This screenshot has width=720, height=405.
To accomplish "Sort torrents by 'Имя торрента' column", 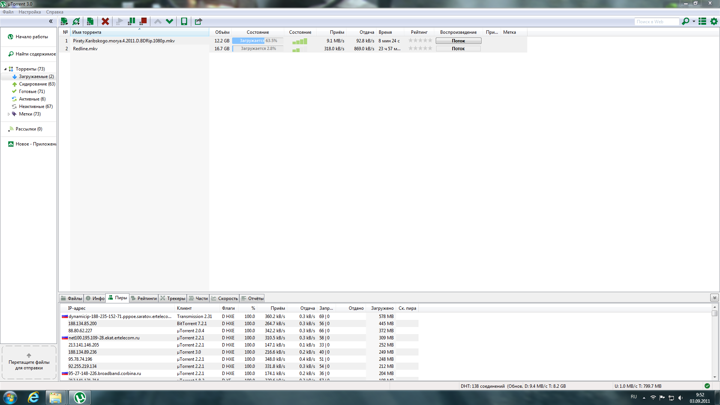I will (139, 32).
